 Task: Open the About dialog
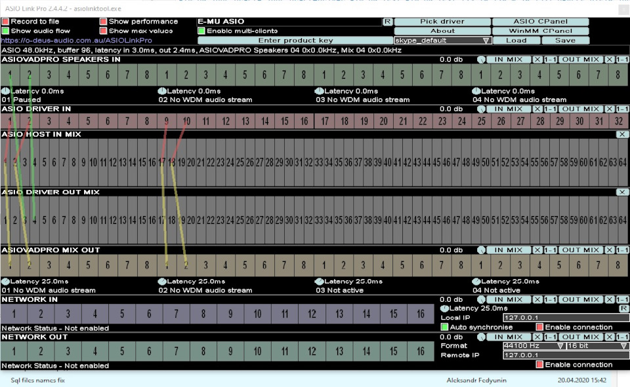pyautogui.click(x=442, y=31)
